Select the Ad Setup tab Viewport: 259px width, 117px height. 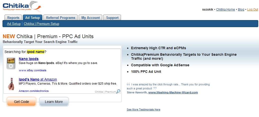tap(33, 18)
